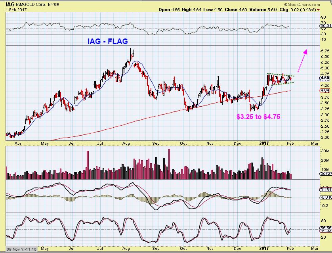This screenshot has width=332, height=253.
Task: Click the 30M volume axis label
Action: (x=325, y=151)
